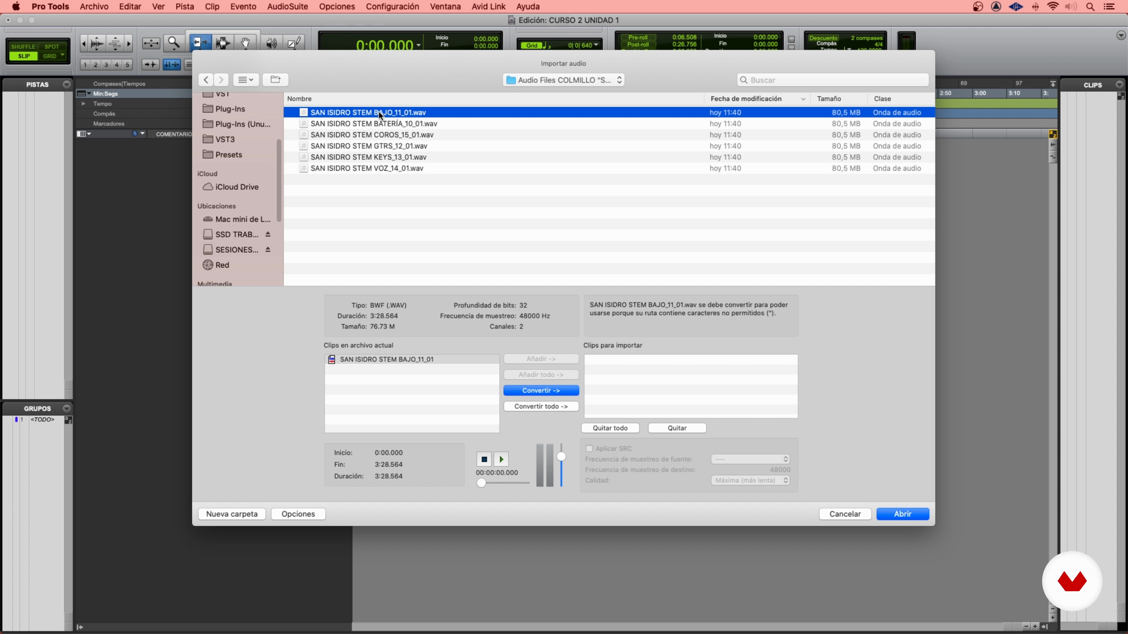Enable Aplicar SRC checkbox
1128x634 pixels.
(x=589, y=448)
